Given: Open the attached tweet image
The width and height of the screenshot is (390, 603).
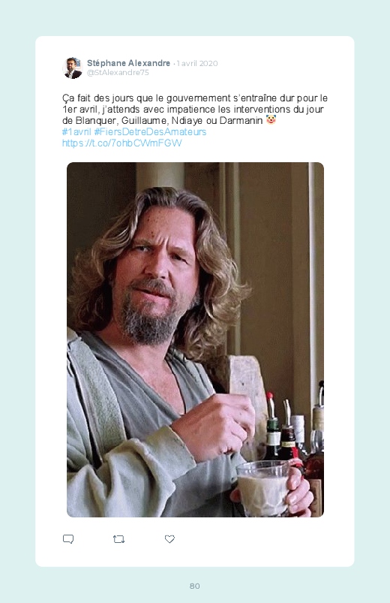Looking at the screenshot, I should click(x=195, y=339).
